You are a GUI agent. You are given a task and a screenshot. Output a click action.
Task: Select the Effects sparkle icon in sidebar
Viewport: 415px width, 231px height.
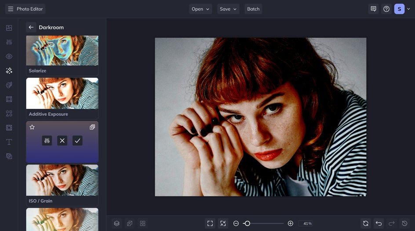9,71
